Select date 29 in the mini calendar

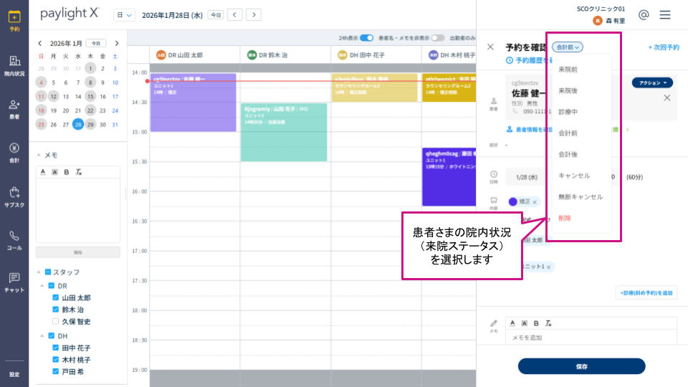click(x=90, y=125)
